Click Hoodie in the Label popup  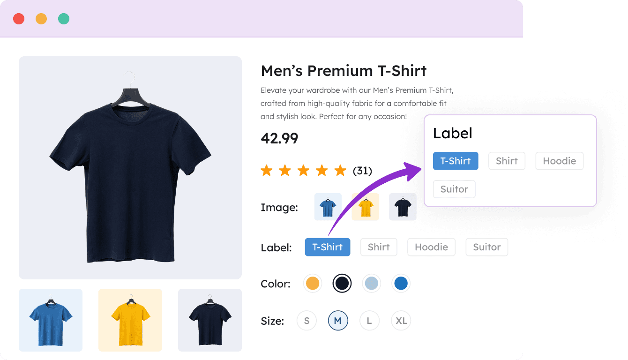click(x=559, y=161)
